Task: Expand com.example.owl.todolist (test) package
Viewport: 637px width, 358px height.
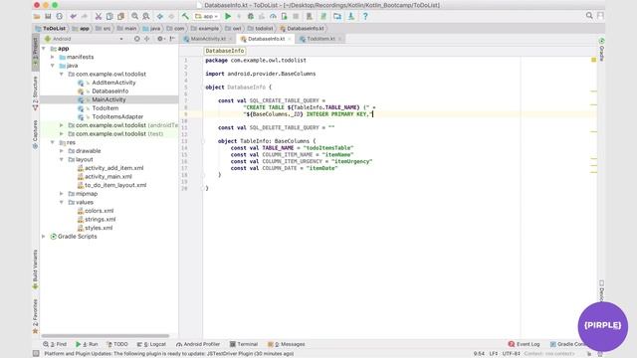Action: click(62, 133)
